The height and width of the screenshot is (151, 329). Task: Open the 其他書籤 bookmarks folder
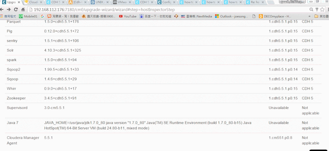tap(321, 16)
